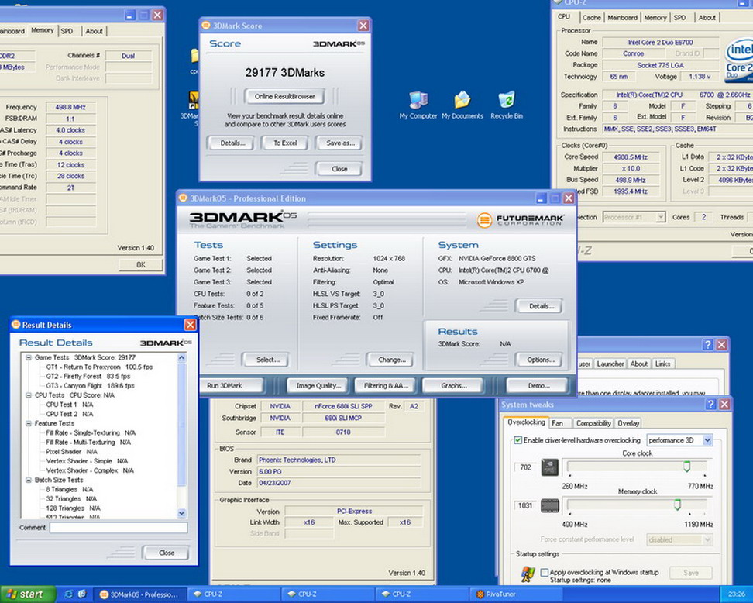
Task: Click the core clock GPU chip icon
Action: (x=550, y=467)
